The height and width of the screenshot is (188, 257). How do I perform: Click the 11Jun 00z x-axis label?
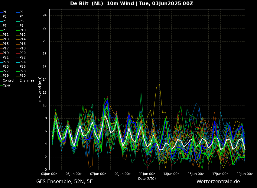click(147, 174)
